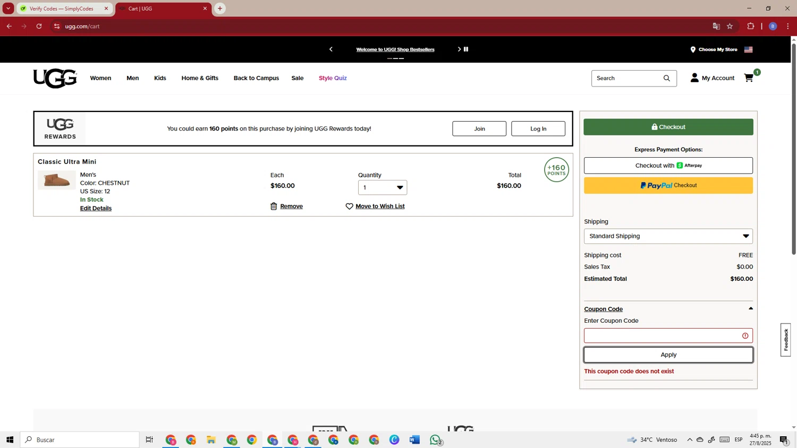Open the Home & Gifts menu
This screenshot has height=448, width=797.
click(x=200, y=78)
